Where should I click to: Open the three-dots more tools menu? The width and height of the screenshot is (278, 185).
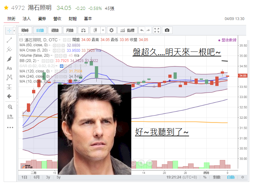tap(10, 127)
